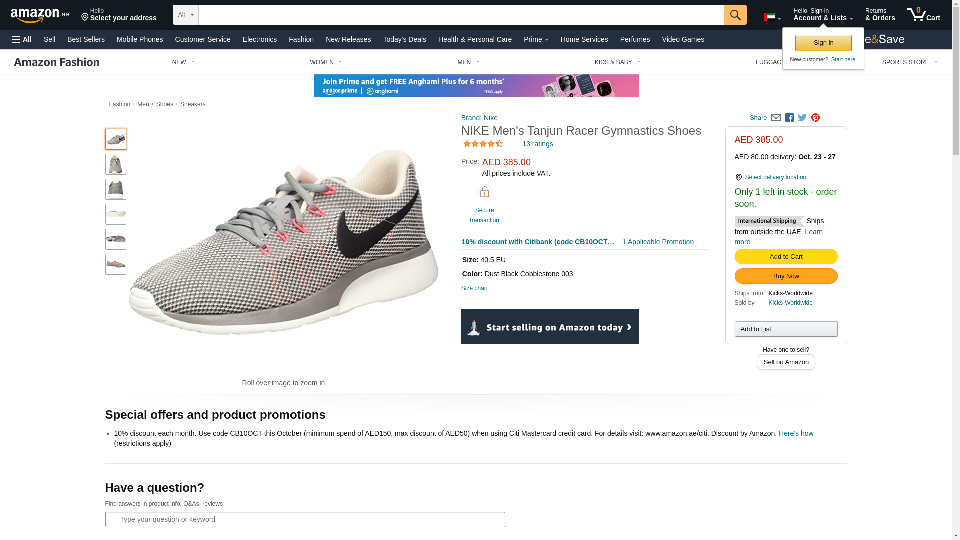Open the All hamburger menu
Viewport: 960px width, 540px height.
click(x=22, y=39)
